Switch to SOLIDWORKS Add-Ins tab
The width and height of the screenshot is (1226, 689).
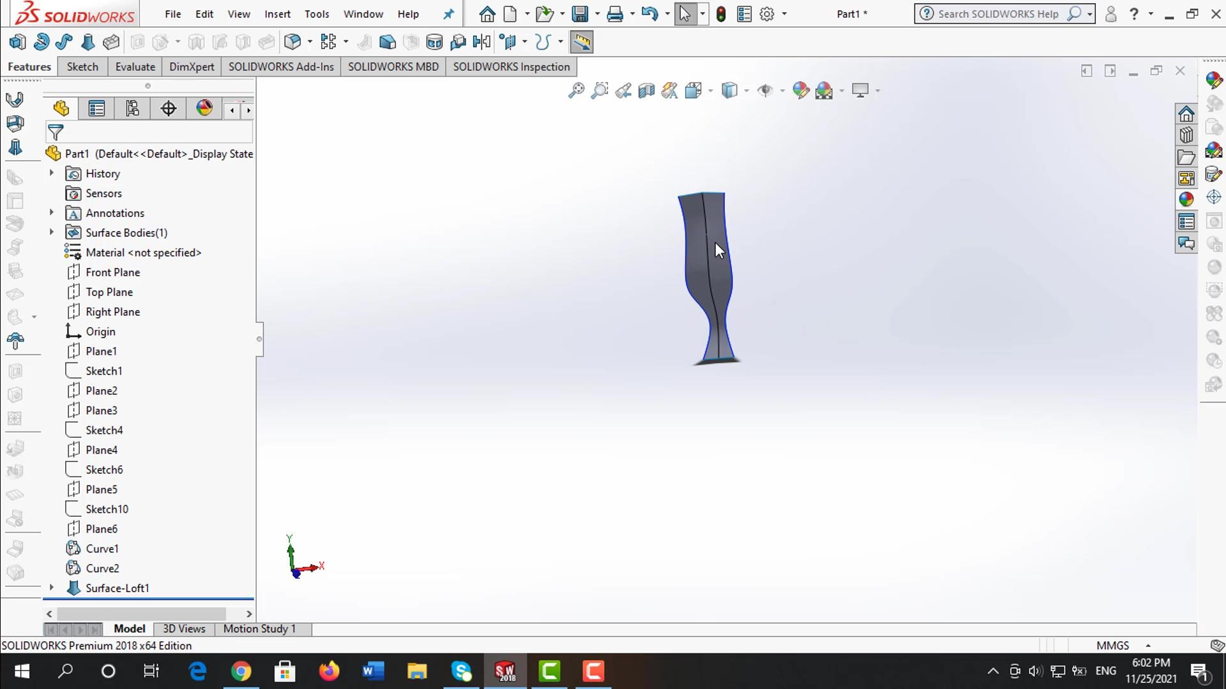pyautogui.click(x=281, y=67)
